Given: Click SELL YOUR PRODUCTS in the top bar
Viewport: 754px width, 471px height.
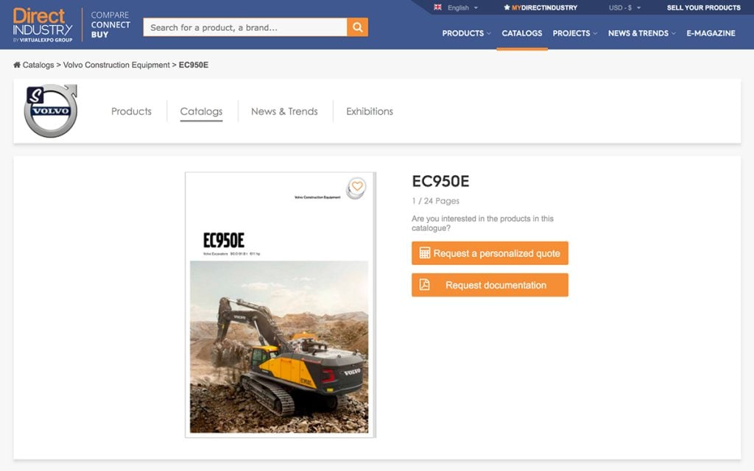Looking at the screenshot, I should 704,7.
